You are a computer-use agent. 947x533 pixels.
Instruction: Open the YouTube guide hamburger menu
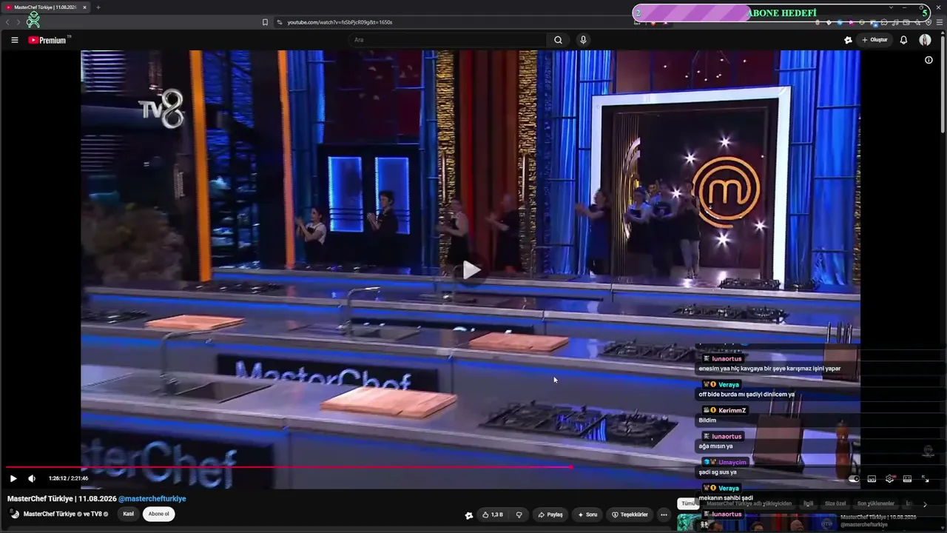click(x=14, y=40)
